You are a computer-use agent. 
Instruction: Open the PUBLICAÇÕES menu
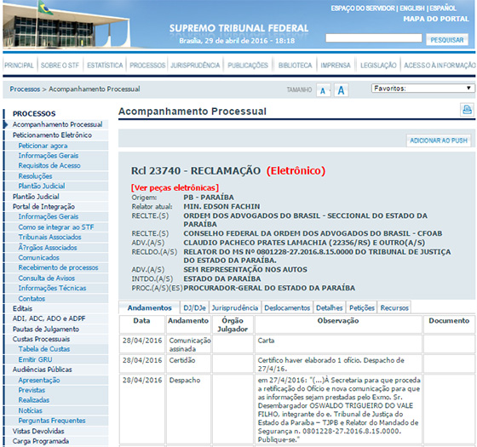[248, 66]
